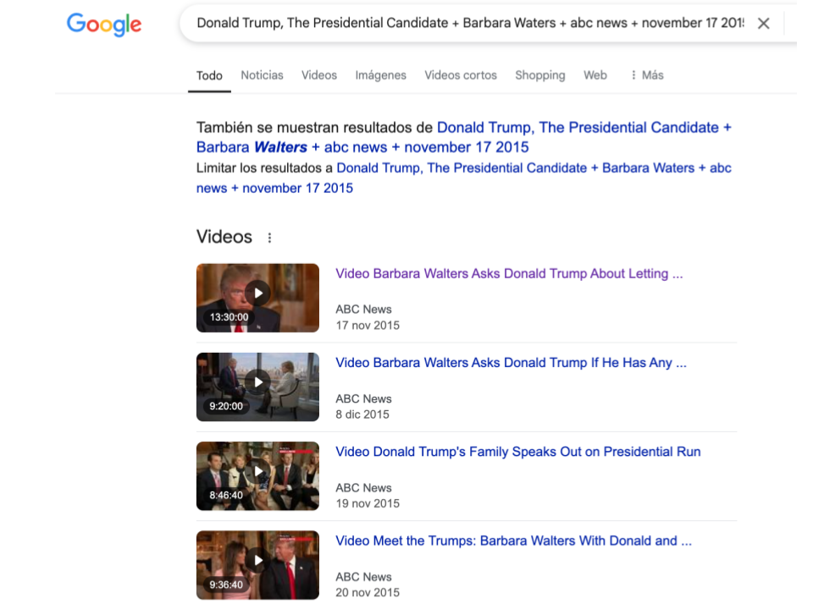Open 'Barbara Walters Asks Donald Trump About Letting' link
This screenshot has height=609, width=813.
(508, 274)
